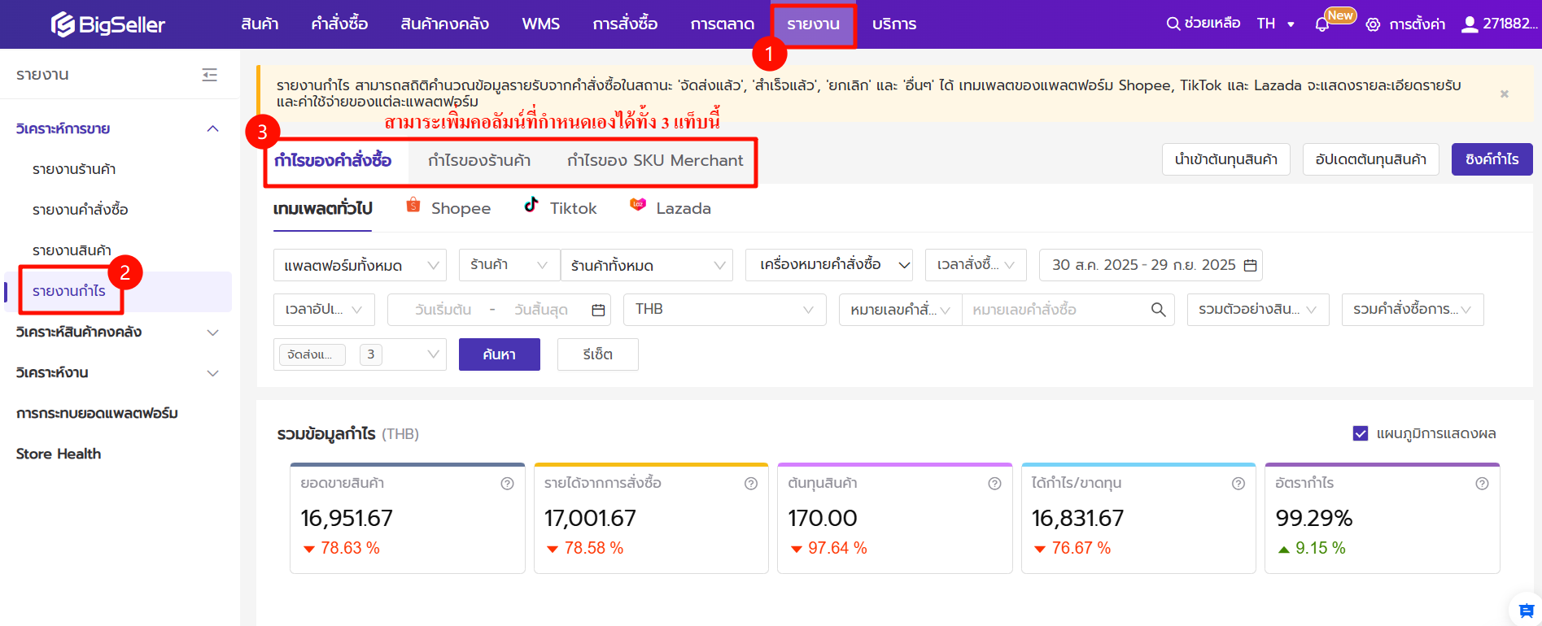The height and width of the screenshot is (626, 1542).
Task: Open the แพลตฟอร์มทั้งหมด dropdown
Action: pos(360,265)
